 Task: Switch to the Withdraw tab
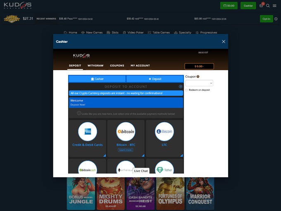tap(95, 66)
